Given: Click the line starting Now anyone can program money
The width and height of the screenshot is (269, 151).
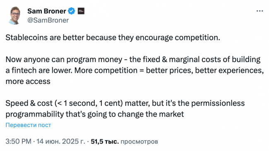Looking at the screenshot, I should pyautogui.click(x=133, y=60).
